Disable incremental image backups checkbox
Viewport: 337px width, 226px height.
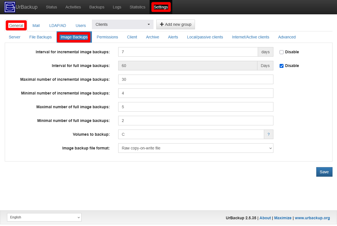click(x=281, y=52)
